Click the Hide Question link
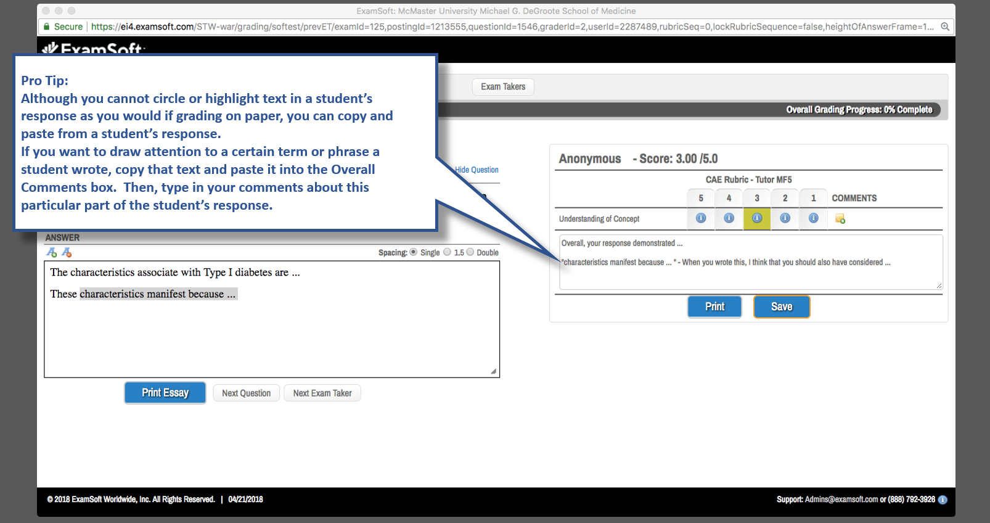The height and width of the screenshot is (523, 990). [x=477, y=170]
